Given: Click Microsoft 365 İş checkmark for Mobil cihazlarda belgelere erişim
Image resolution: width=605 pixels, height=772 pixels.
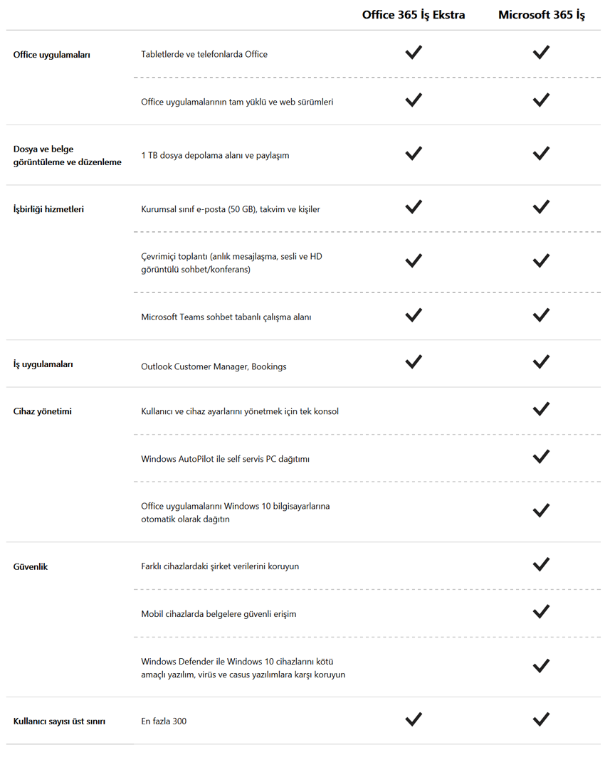Looking at the screenshot, I should [x=541, y=611].
